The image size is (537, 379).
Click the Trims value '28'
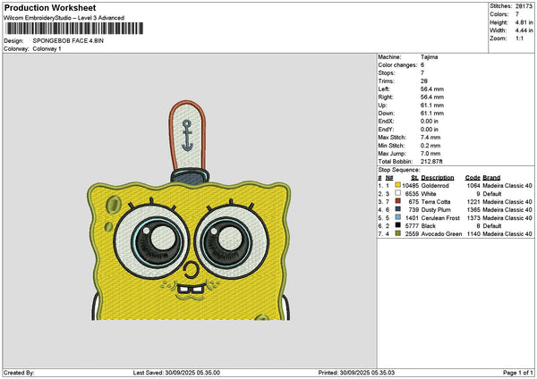pyautogui.click(x=424, y=81)
